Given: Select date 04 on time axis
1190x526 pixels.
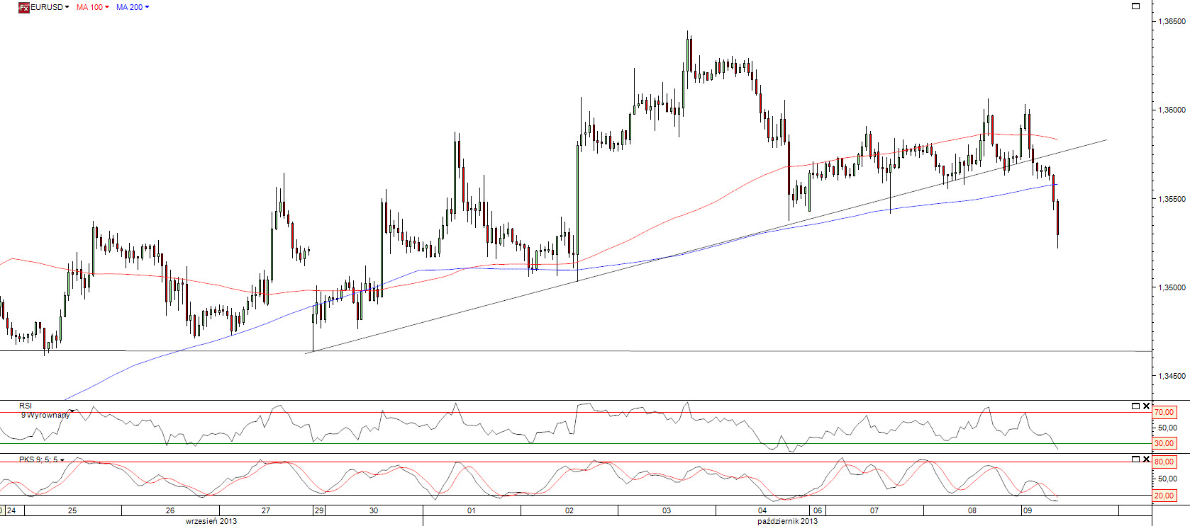Looking at the screenshot, I should tap(762, 510).
